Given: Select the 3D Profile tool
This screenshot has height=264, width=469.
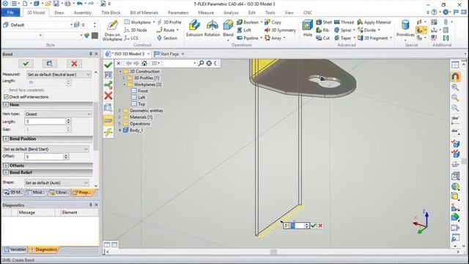Looking at the screenshot, I should (169, 22).
